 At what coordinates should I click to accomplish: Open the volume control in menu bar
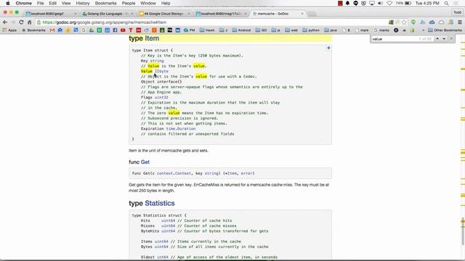380,3
